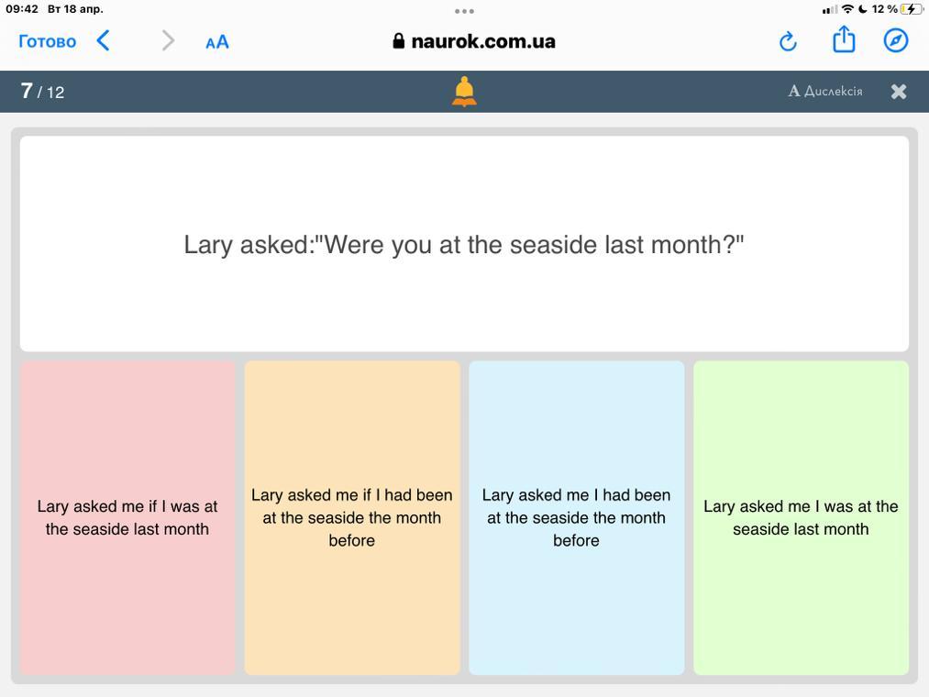Tap the Готово done button
This screenshot has width=929, height=697.
point(47,41)
